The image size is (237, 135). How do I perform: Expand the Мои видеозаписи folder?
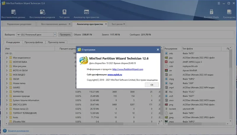click(7, 58)
